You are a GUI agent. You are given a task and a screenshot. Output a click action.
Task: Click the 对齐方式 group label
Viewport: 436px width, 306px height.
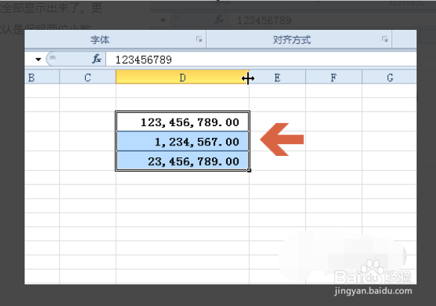point(292,40)
